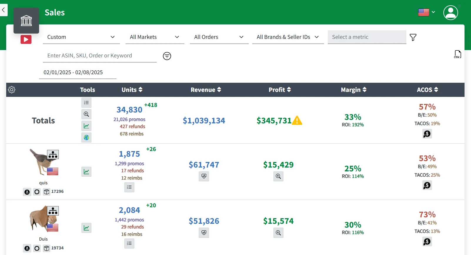Screen dimensions: 471x255
Task: Open the red video tutorial button
Action: coord(26,39)
